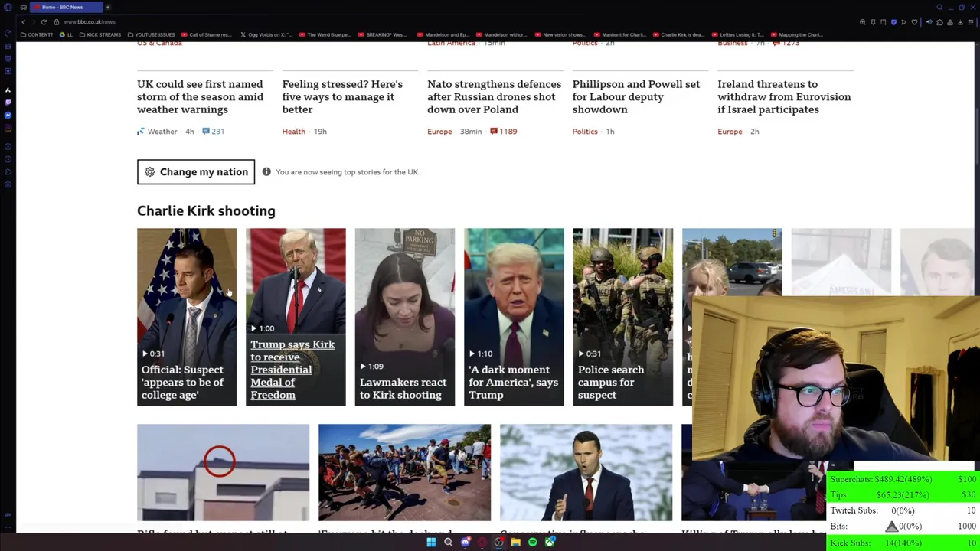Open the 1189 comments on Nato story
Viewport: 980px width, 551px height.
coord(503,132)
